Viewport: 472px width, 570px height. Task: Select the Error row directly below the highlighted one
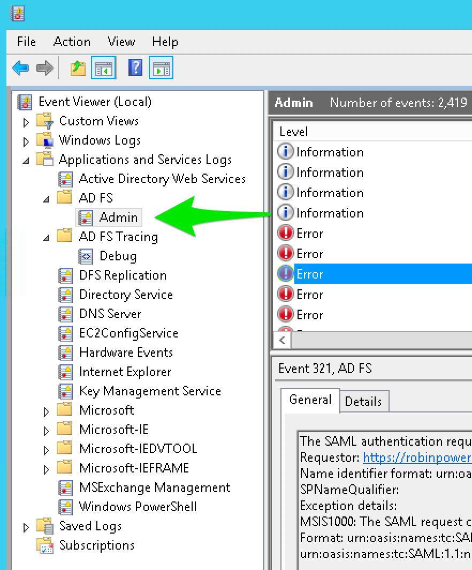point(374,295)
